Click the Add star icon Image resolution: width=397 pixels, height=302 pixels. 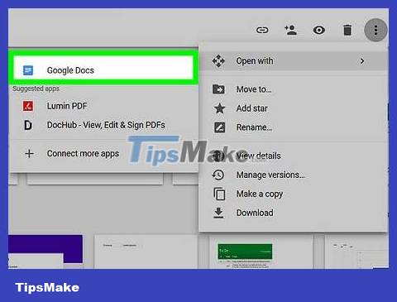pyautogui.click(x=219, y=108)
